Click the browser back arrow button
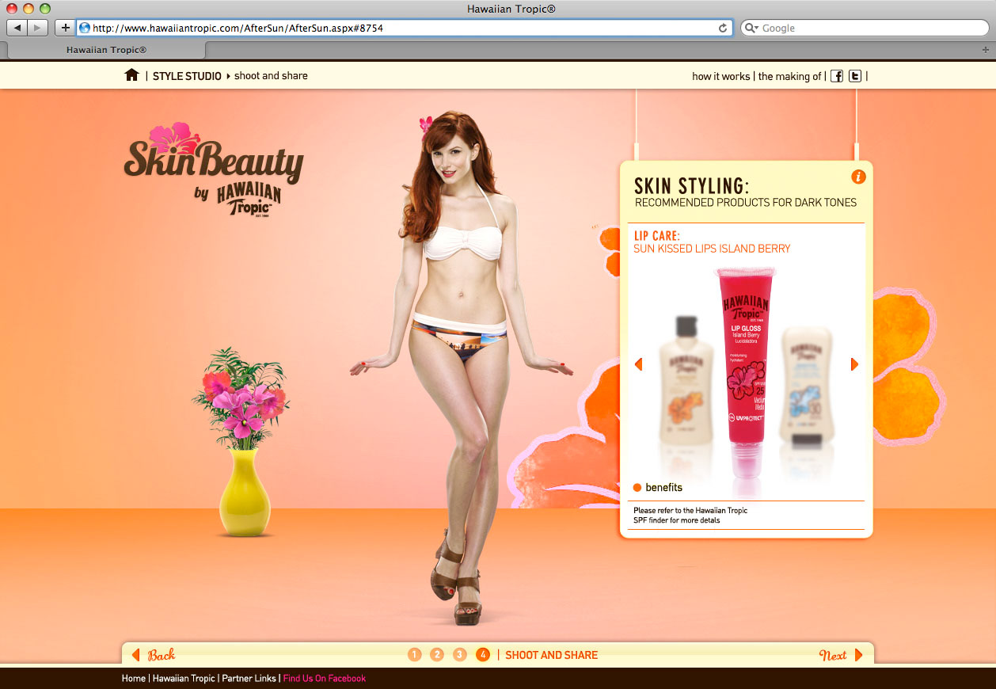This screenshot has height=689, width=996. click(x=17, y=28)
